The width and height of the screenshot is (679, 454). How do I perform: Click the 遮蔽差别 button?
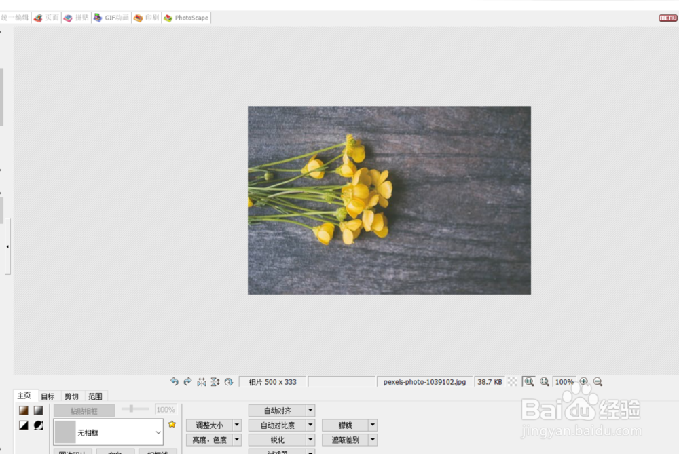(345, 440)
